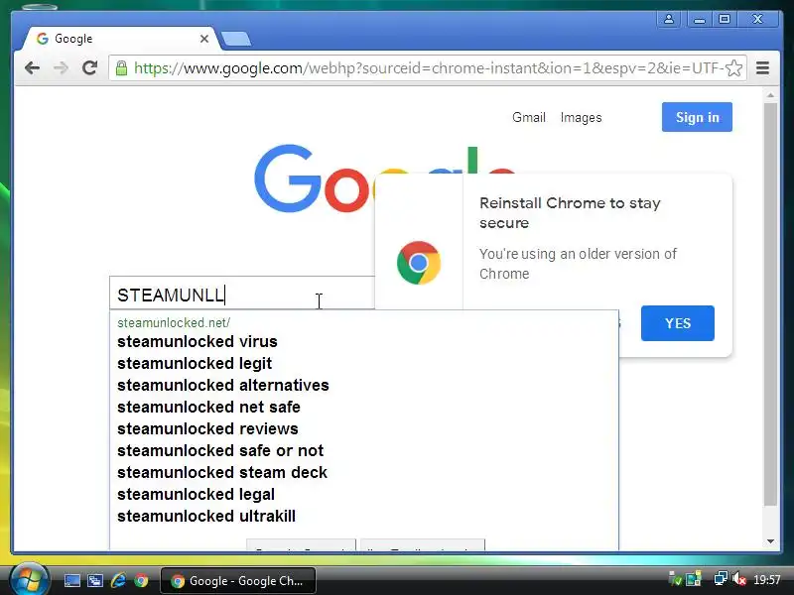Open the Chrome user profile button
The height and width of the screenshot is (595, 794).
point(668,19)
